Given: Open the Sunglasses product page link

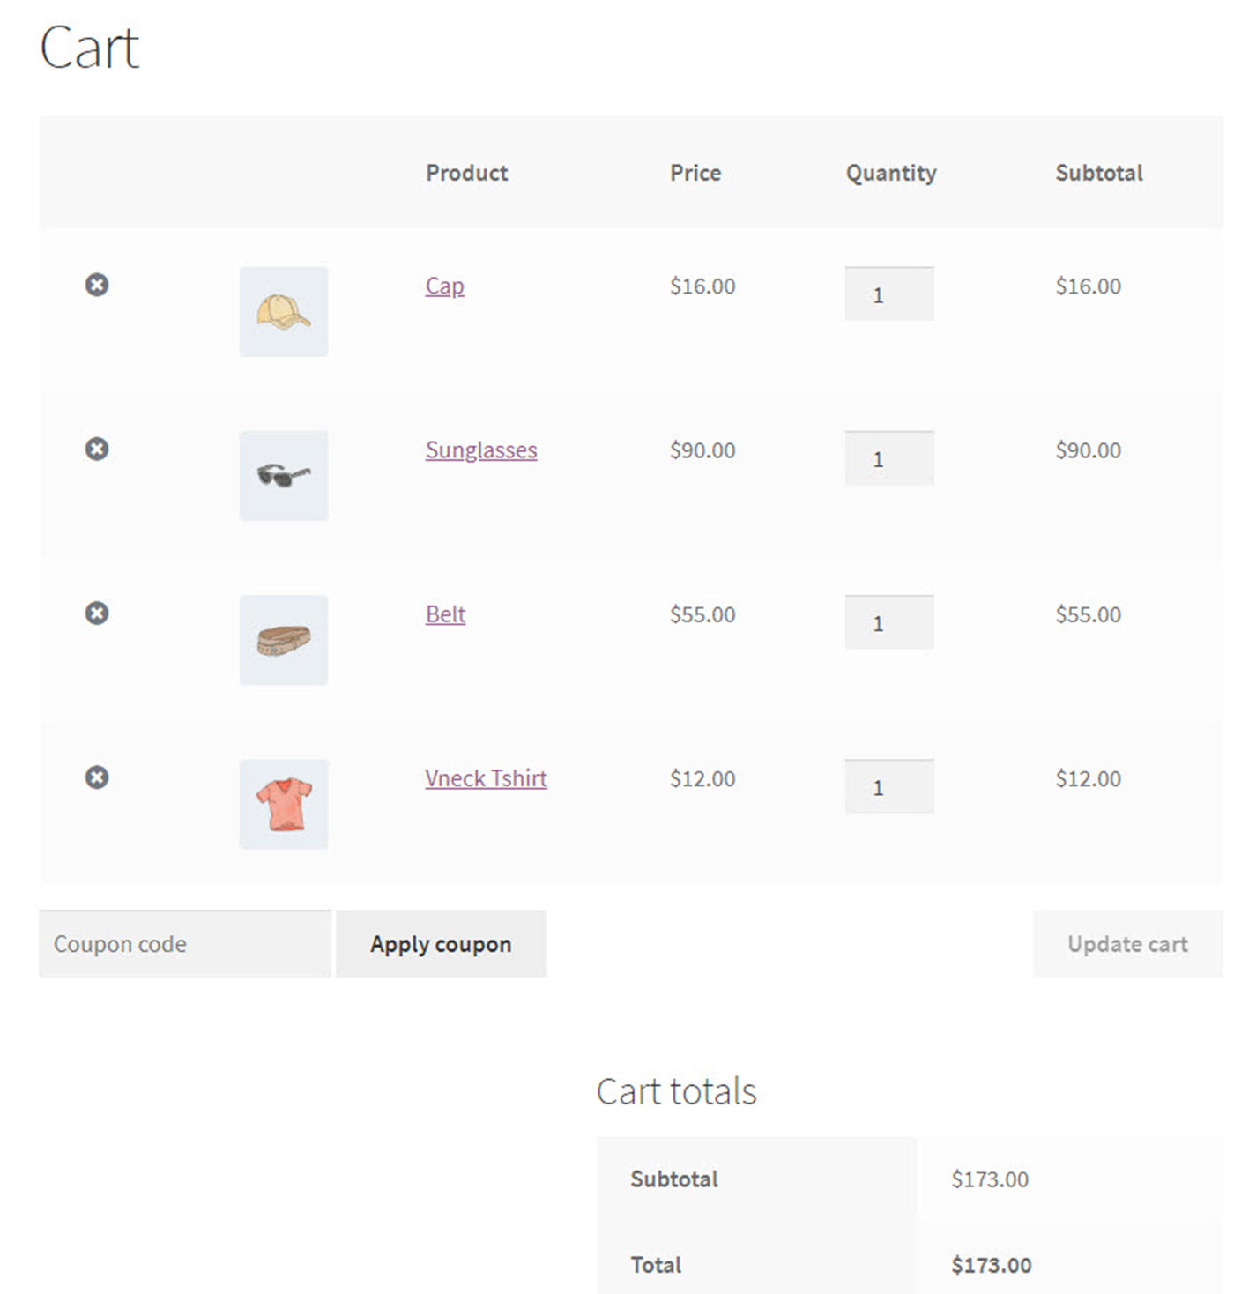Looking at the screenshot, I should (x=480, y=450).
